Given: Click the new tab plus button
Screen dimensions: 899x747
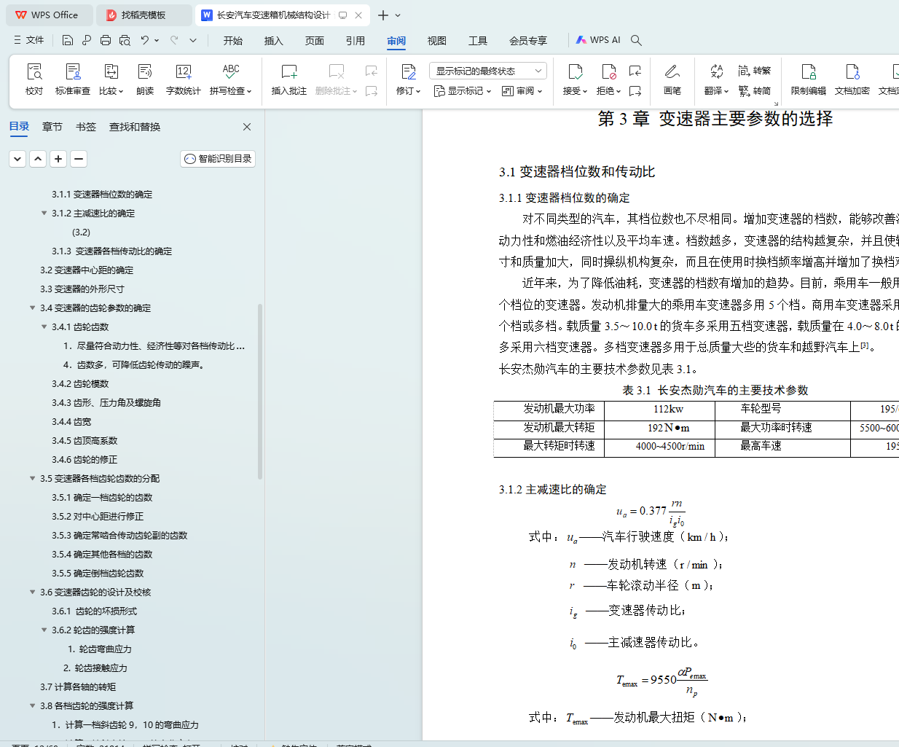Looking at the screenshot, I should tap(383, 15).
